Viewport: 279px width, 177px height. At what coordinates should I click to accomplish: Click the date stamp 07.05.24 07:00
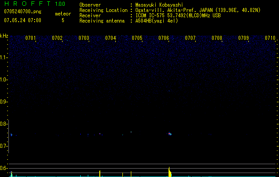point(23,20)
